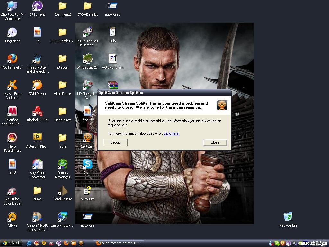329x247 pixels.
Task: Select the BitTorrent desktop icon
Action: (x=37, y=9)
